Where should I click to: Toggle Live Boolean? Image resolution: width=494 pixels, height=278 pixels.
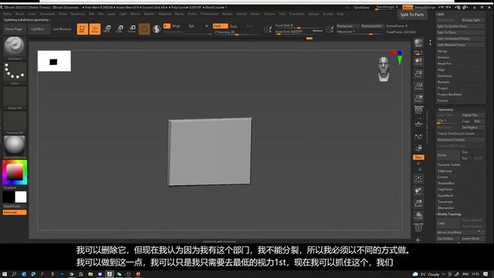[x=62, y=29]
